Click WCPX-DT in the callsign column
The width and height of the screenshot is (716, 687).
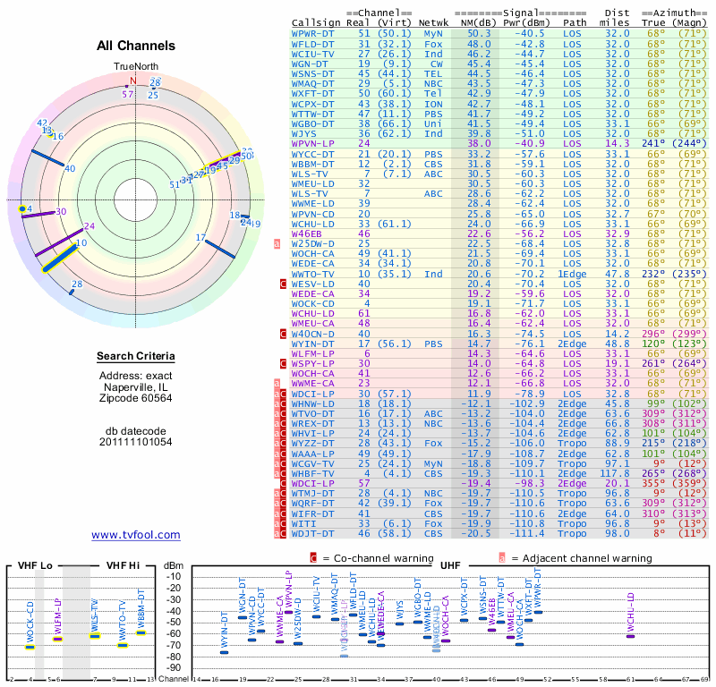pyautogui.click(x=312, y=104)
